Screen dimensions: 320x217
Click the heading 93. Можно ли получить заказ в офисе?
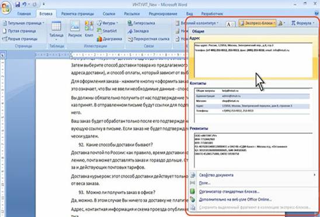tap(117, 193)
